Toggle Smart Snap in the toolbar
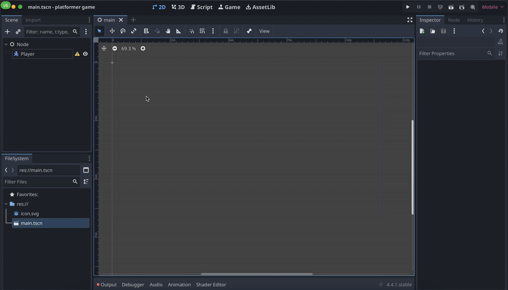The image size is (508, 290). pyautogui.click(x=192, y=31)
